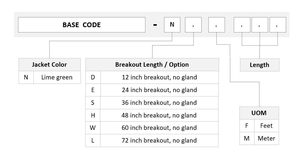
Task: Click the Breakout Length / Option header
Action: tap(152, 65)
